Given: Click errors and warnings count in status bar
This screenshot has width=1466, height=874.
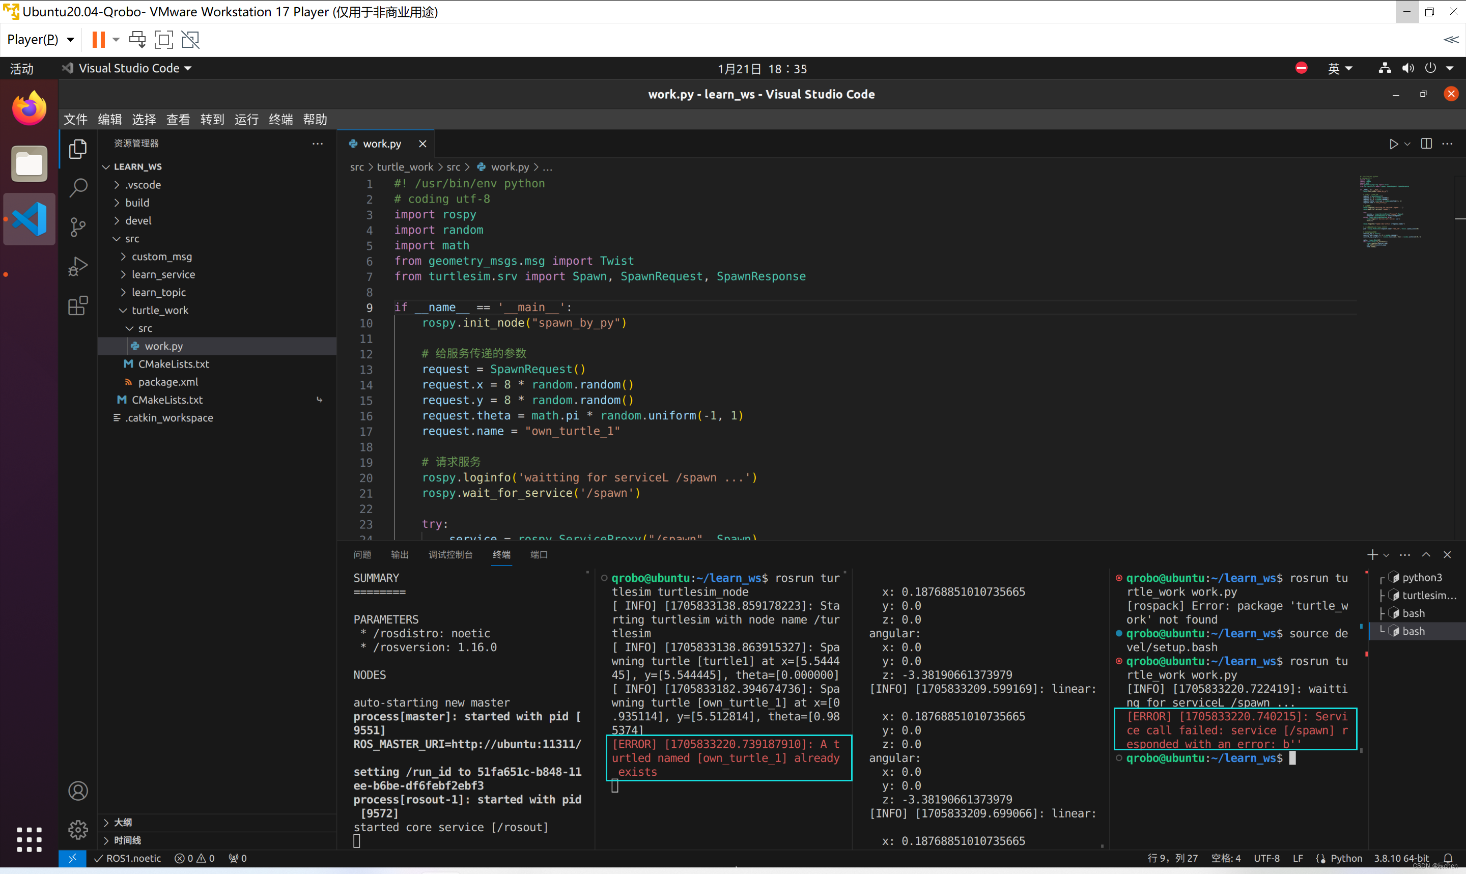Looking at the screenshot, I should (x=194, y=859).
